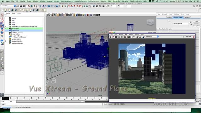This screenshot has width=201, height=113.
Task: Click the macOS volume icon in menu bar
Action: pos(167,1)
